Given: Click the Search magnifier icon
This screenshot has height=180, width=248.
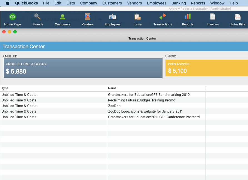Looking at the screenshot, I should click(x=38, y=17).
